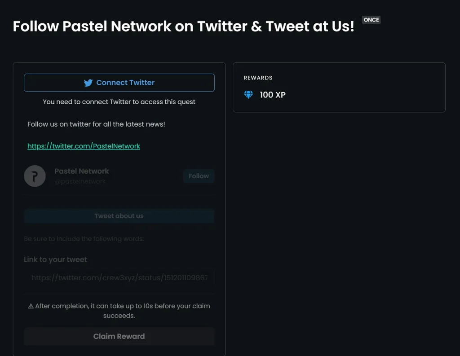Click the 100 XP reward amount
Viewport: 460px width, 356px height.
click(273, 95)
